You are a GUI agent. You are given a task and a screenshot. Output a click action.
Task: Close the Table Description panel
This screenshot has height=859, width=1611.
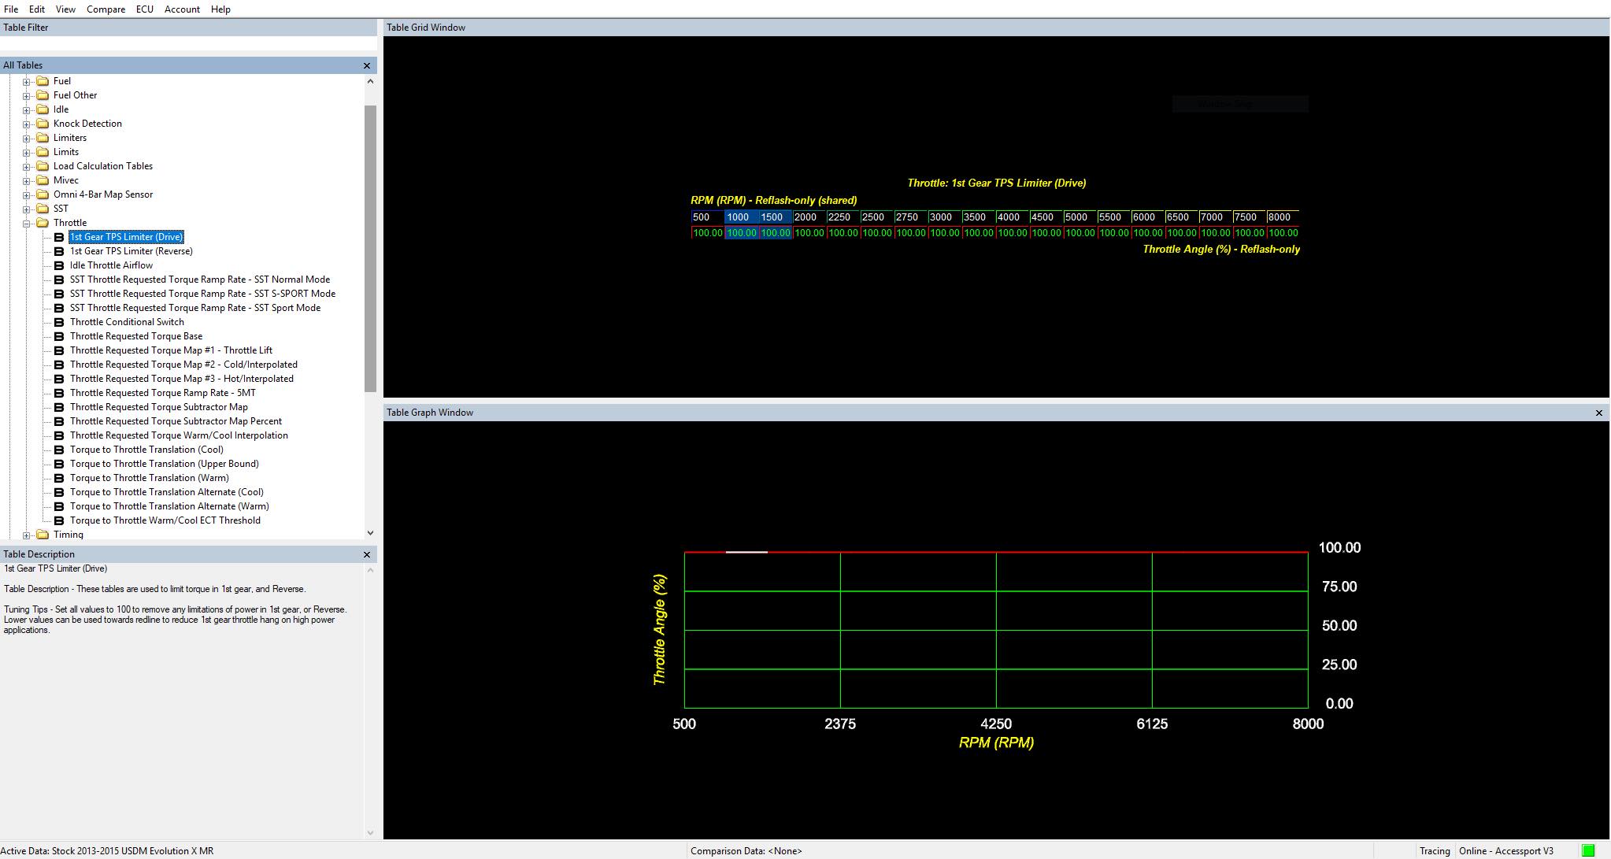(x=366, y=554)
